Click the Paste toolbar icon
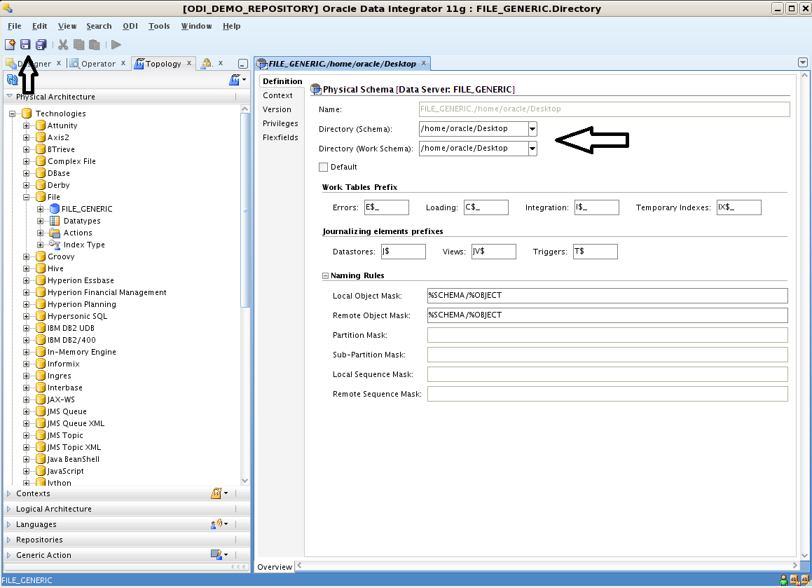Viewport: 812px width, 588px height. point(95,45)
